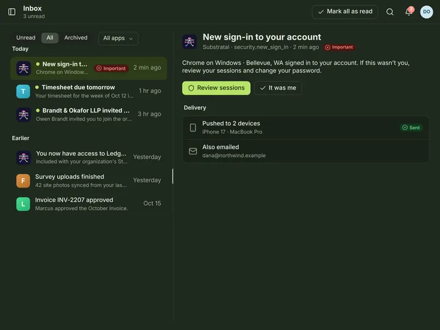440x330 pixels.
Task: Toggle the sidebar panel icon
Action: [x=12, y=12]
